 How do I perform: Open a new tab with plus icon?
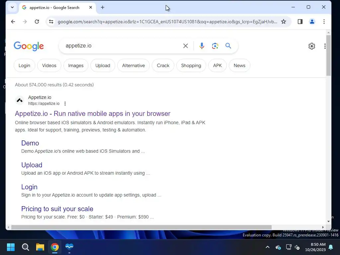(x=103, y=7)
